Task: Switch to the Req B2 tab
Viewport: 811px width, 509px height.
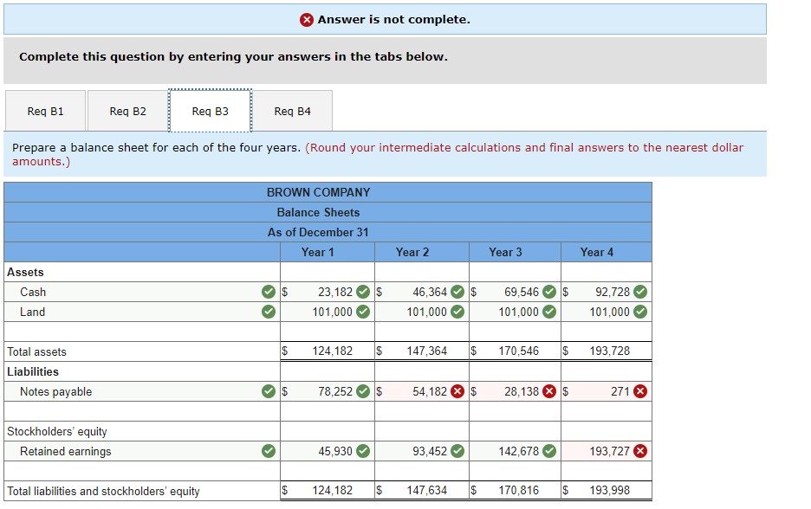Action: pyautogui.click(x=128, y=110)
